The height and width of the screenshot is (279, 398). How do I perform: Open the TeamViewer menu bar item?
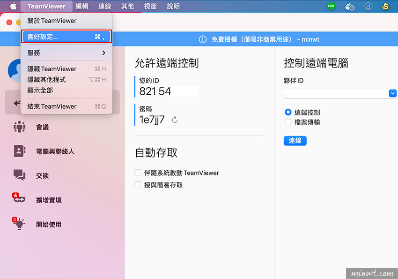click(46, 6)
